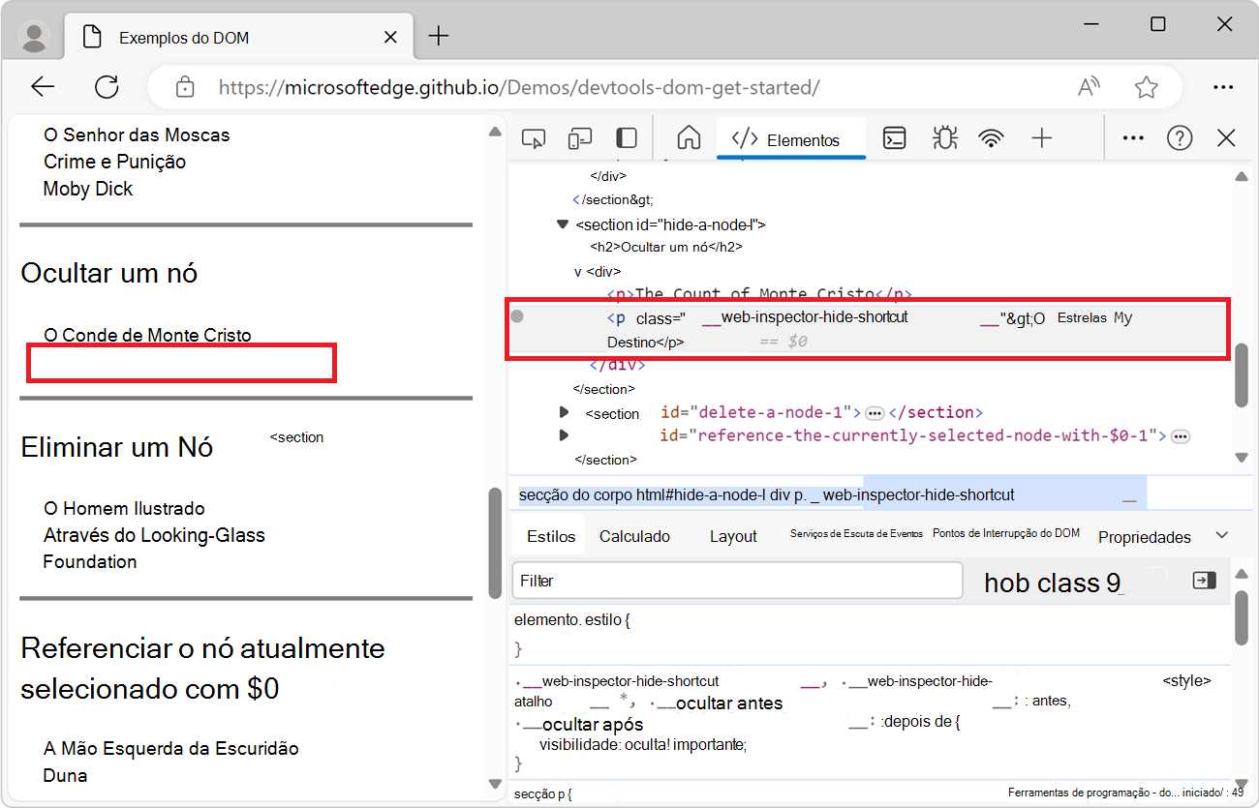Toggle Read aloud in address bar
The image size is (1259, 808).
(x=1090, y=87)
